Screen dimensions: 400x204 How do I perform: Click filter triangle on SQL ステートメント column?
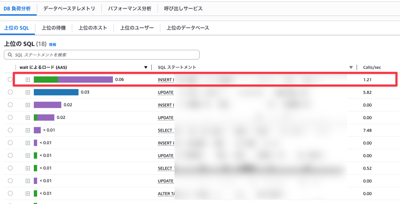351,67
